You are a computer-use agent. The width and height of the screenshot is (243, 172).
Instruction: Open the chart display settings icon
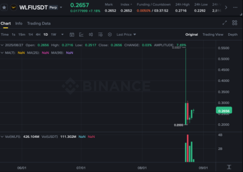(100, 35)
